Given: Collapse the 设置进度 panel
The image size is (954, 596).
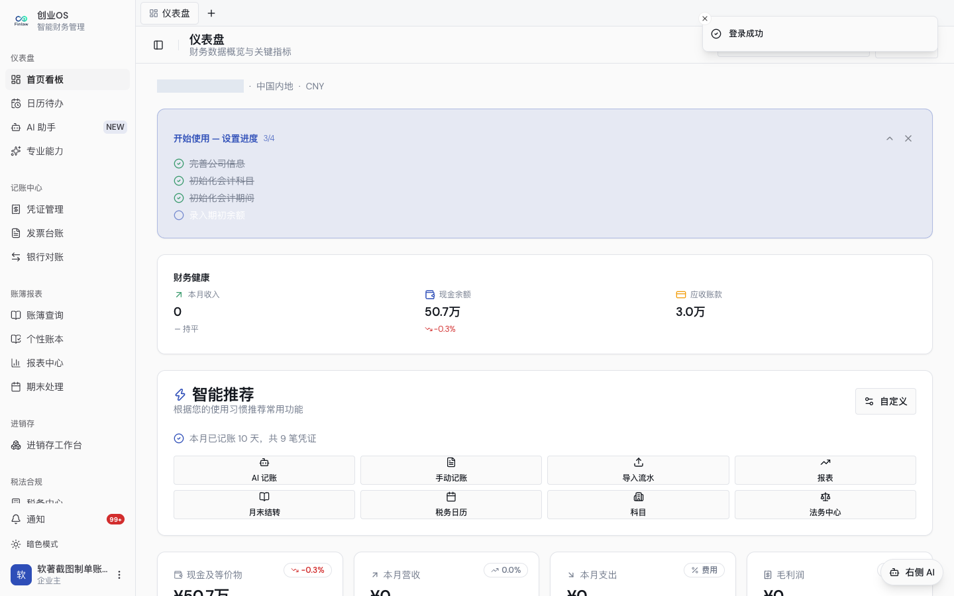Looking at the screenshot, I should coord(890,138).
